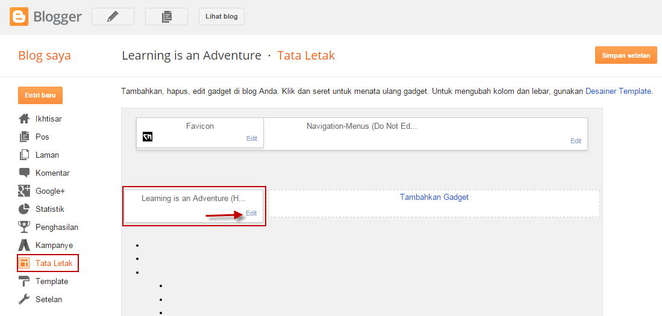Image resolution: width=662 pixels, height=316 pixels.
Task: Edit the Learning is an Adventure header gadget
Action: click(x=251, y=213)
